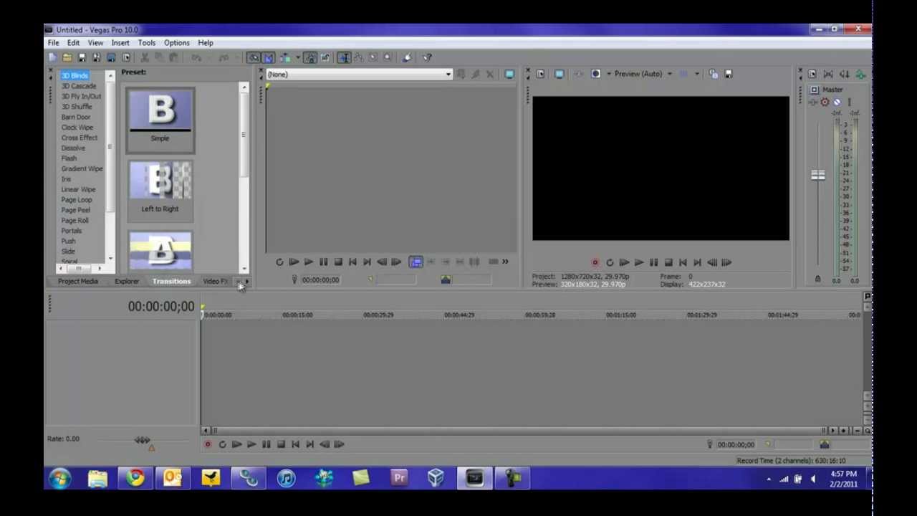This screenshot has height=516, width=917.
Task: Open the Auto Ripple mode dropdown arrow
Action: 298,57
